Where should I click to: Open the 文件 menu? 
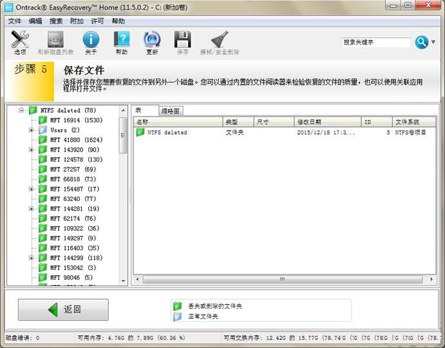coord(15,21)
